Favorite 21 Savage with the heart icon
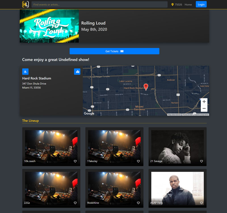This screenshot has width=227, height=213. (x=201, y=161)
